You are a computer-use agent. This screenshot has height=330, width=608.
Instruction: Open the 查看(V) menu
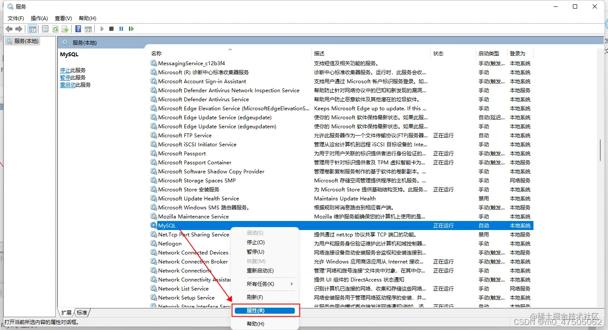pyautogui.click(x=63, y=18)
